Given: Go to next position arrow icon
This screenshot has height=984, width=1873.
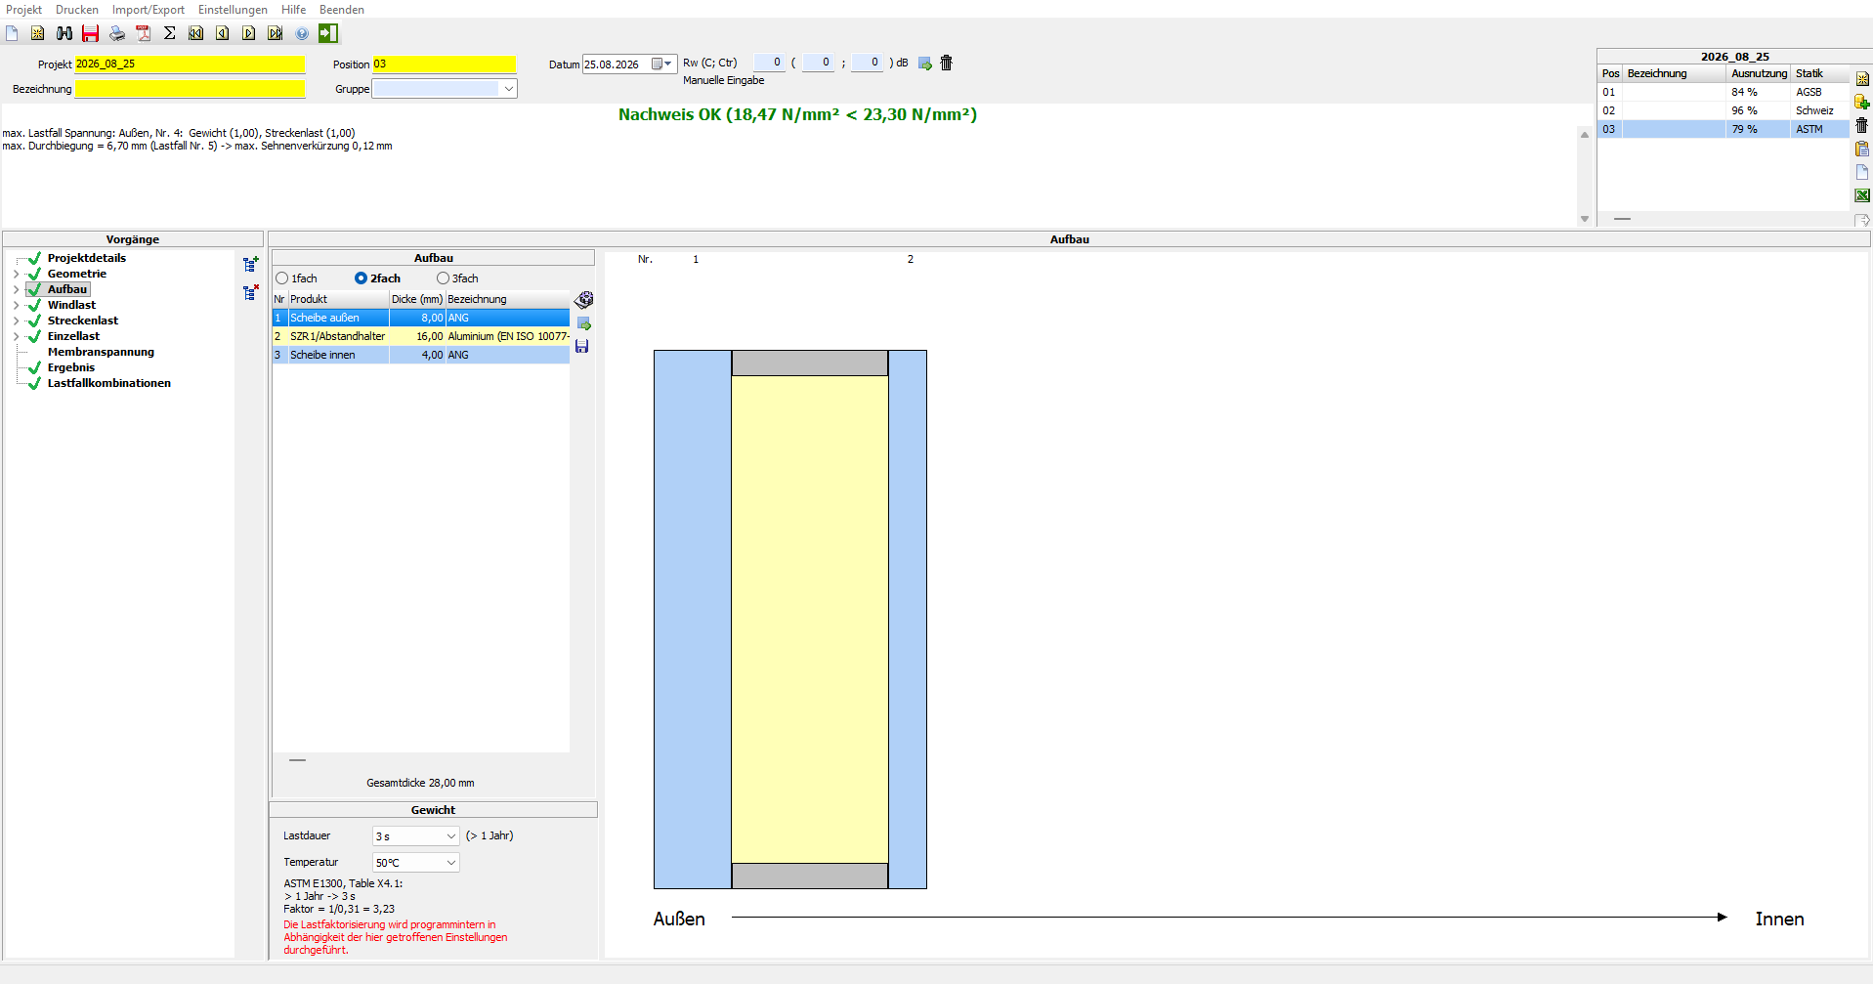Looking at the screenshot, I should pos(249,33).
